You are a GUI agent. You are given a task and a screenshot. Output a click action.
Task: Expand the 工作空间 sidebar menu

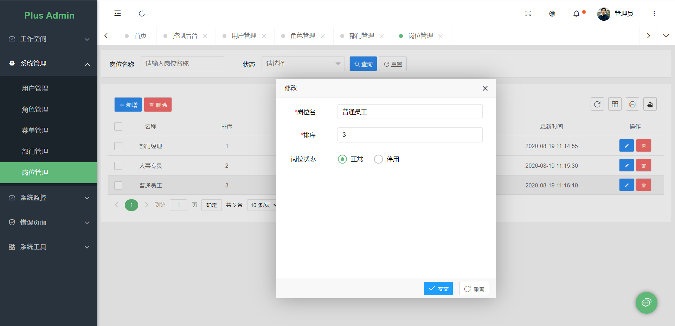pos(48,39)
